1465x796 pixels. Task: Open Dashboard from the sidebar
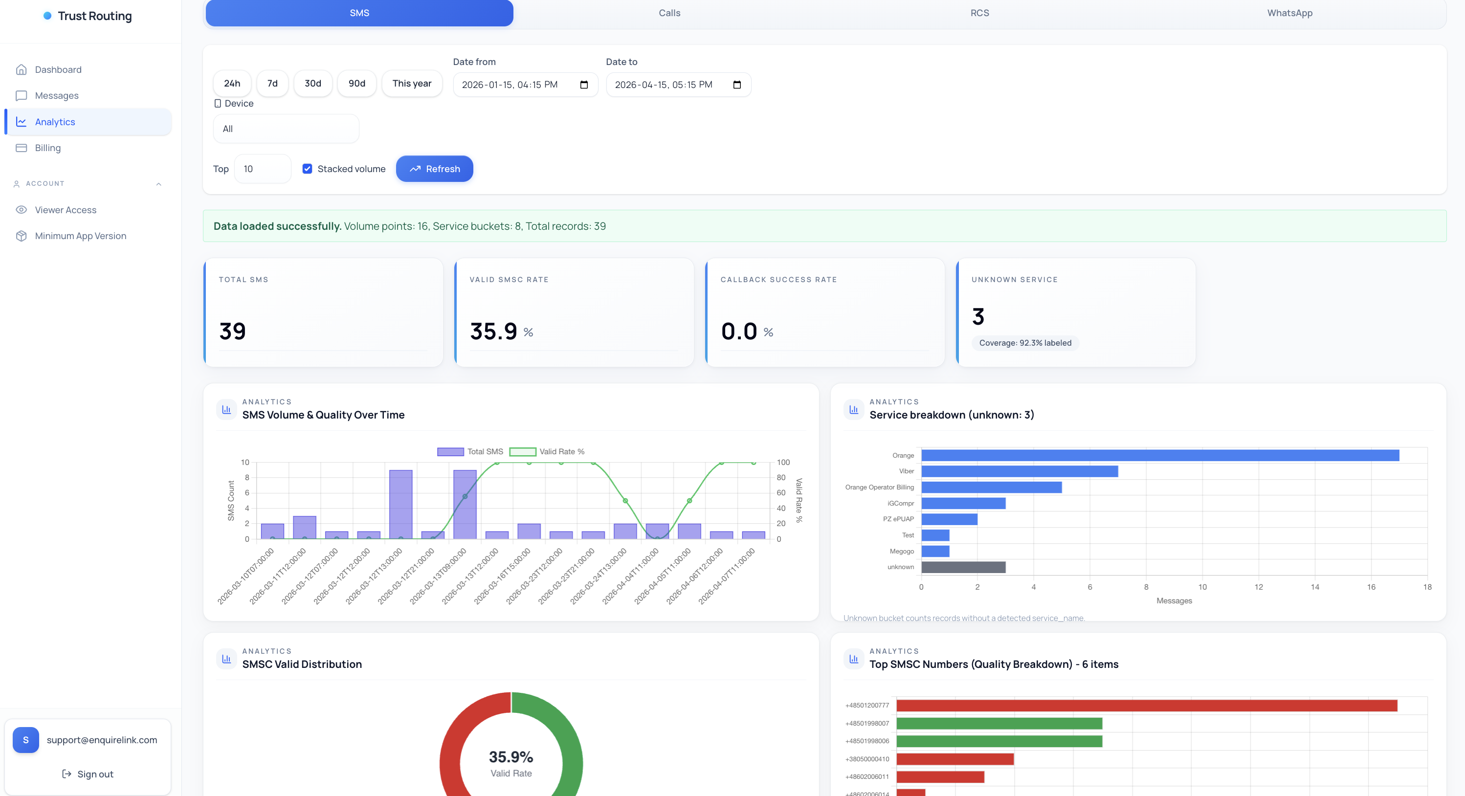tap(88, 69)
